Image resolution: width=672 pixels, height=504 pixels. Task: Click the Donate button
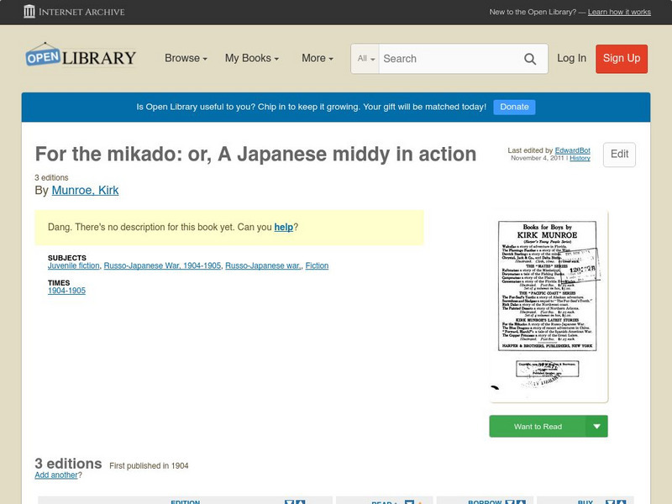point(513,107)
